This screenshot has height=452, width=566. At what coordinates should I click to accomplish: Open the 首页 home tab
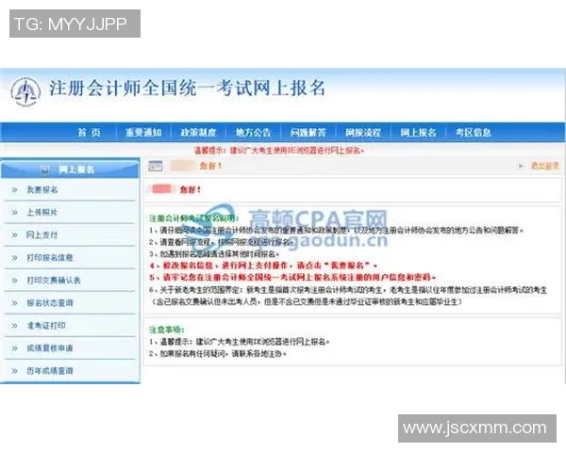tap(89, 132)
